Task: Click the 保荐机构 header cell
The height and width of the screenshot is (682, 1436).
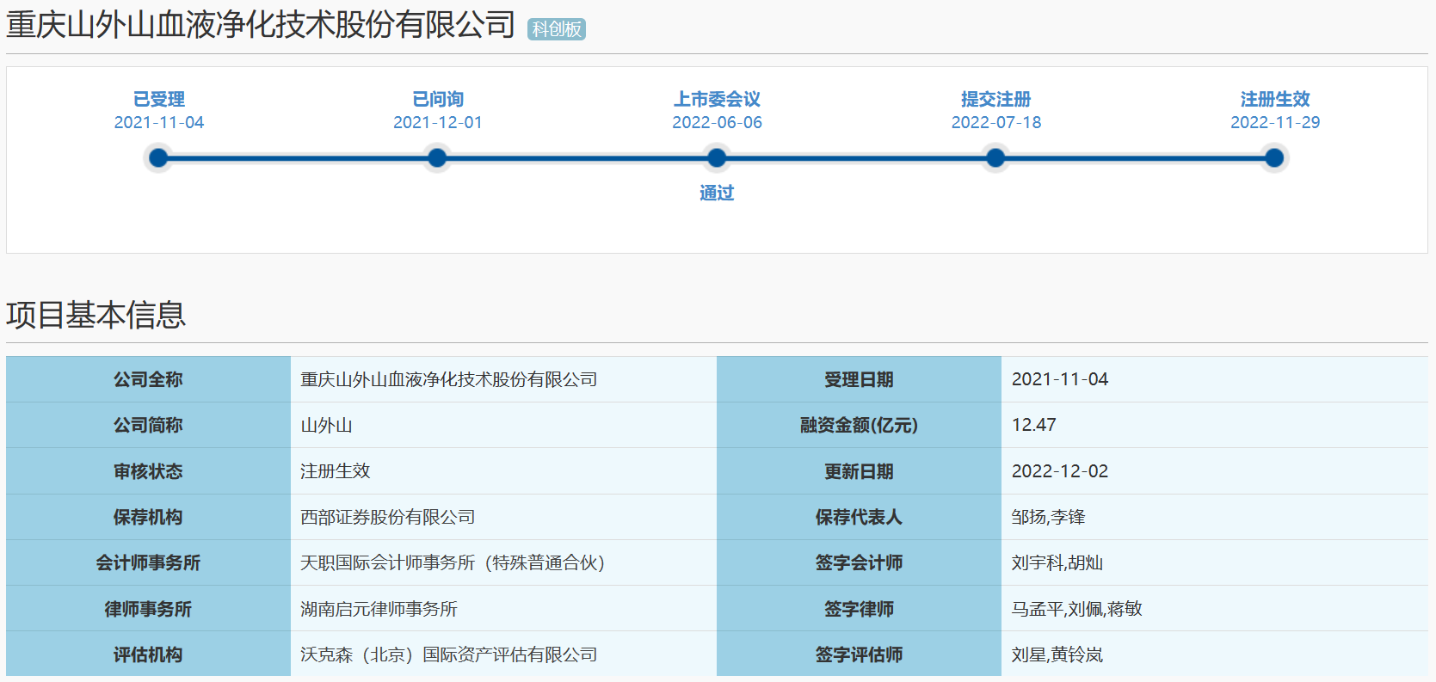Action: pyautogui.click(x=148, y=517)
